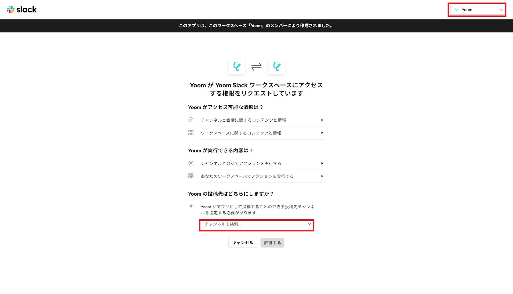
Task: Click the right Yoom workspace icon
Action: click(x=276, y=66)
